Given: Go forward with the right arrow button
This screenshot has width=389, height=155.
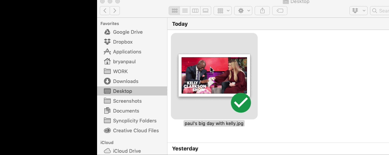Looking at the screenshot, I should coord(115,11).
